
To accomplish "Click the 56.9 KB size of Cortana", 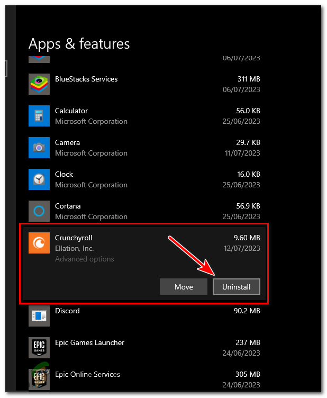I will (248, 206).
